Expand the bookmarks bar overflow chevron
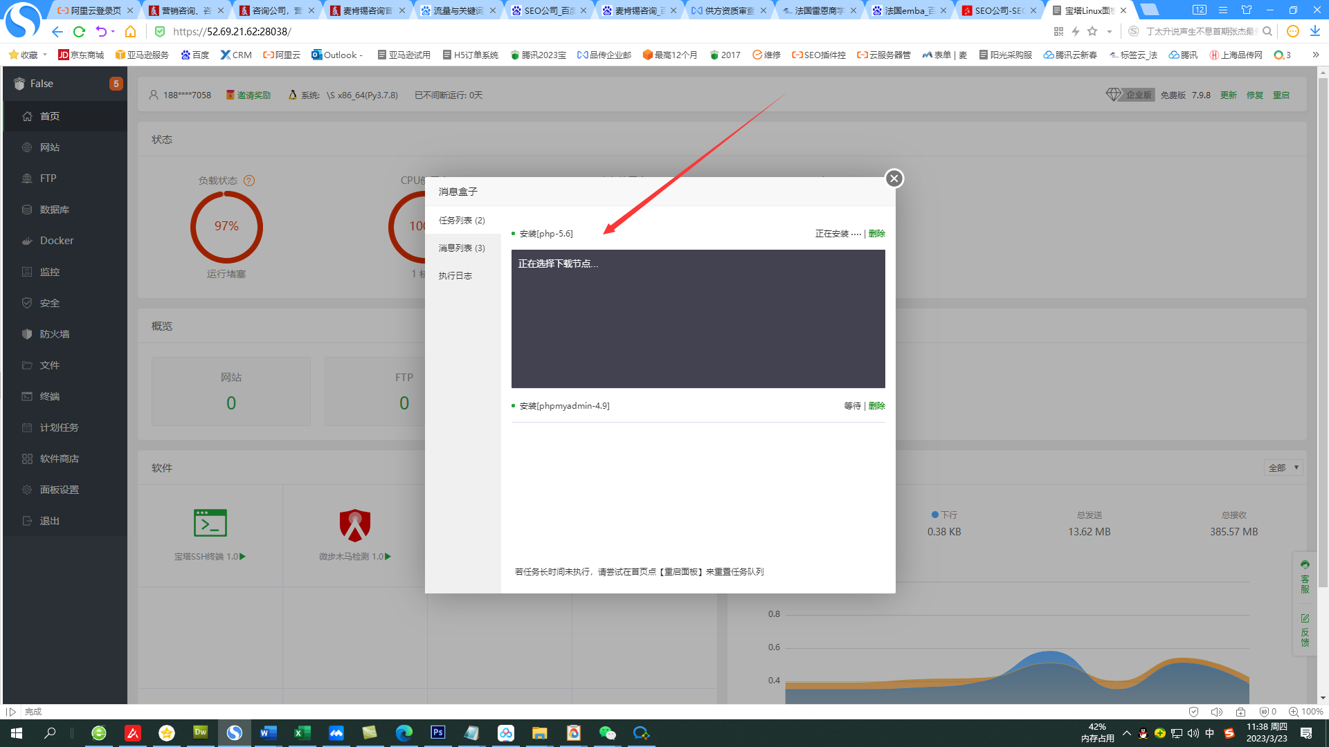Viewport: 1329px width, 747px height. tap(1315, 55)
